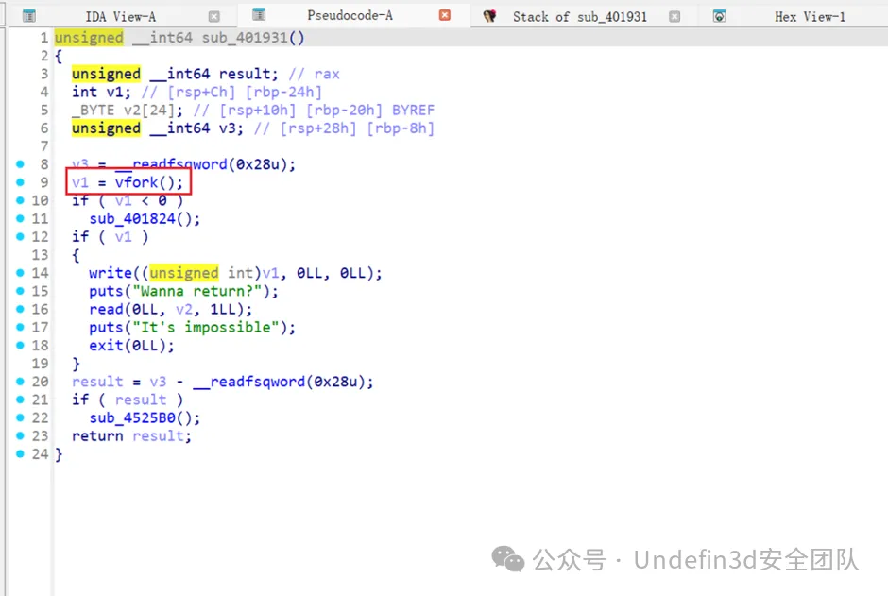Switch to the IDA View-A tab
The height and width of the screenshot is (596, 888).
point(120,16)
